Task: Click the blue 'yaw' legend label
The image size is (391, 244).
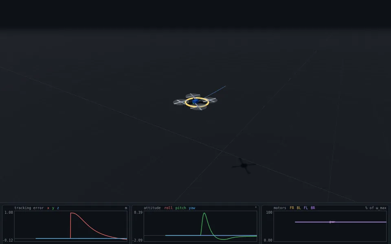Action: click(x=192, y=208)
